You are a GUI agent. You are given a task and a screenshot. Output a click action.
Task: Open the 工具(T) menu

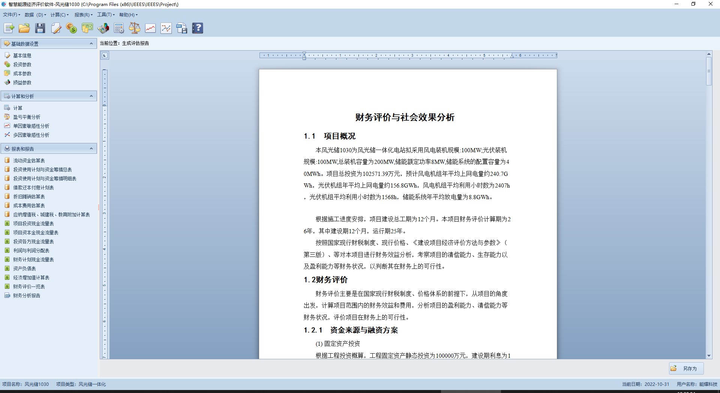pyautogui.click(x=106, y=15)
